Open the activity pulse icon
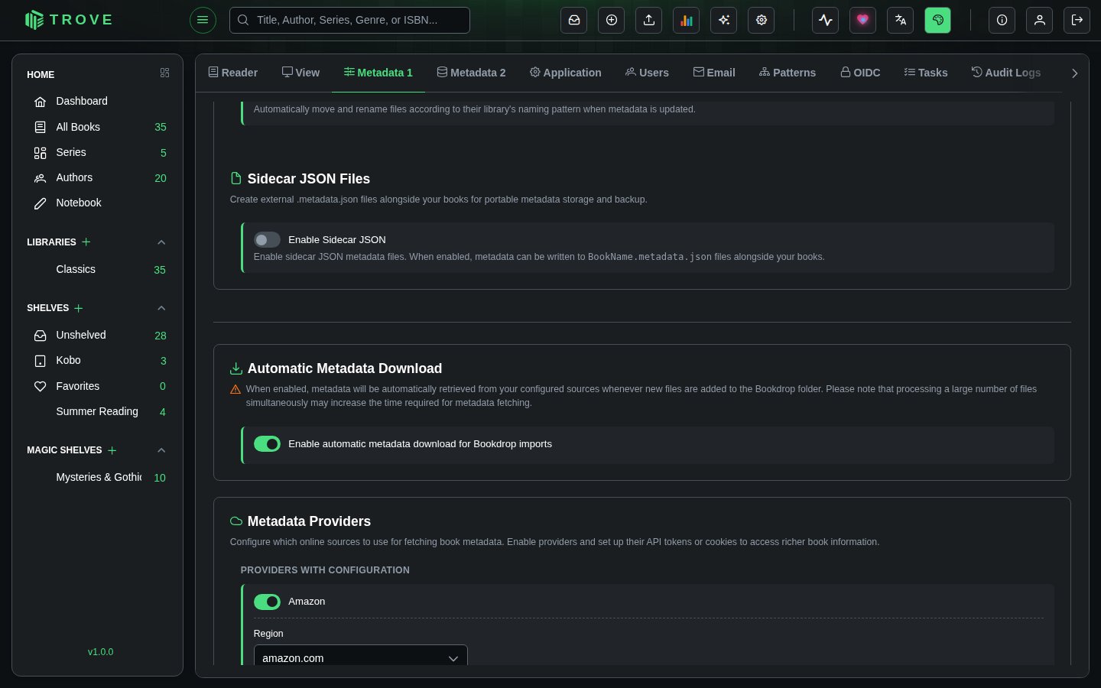 point(826,20)
